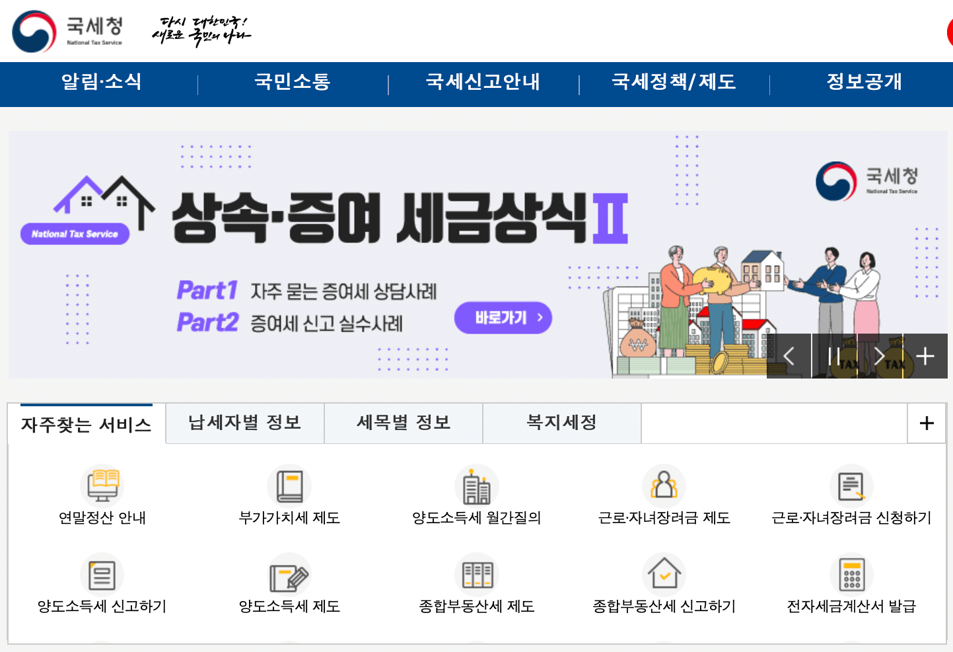Open the 전자세금계산서 발급 calculator icon
The width and height of the screenshot is (953, 652).
click(664, 575)
